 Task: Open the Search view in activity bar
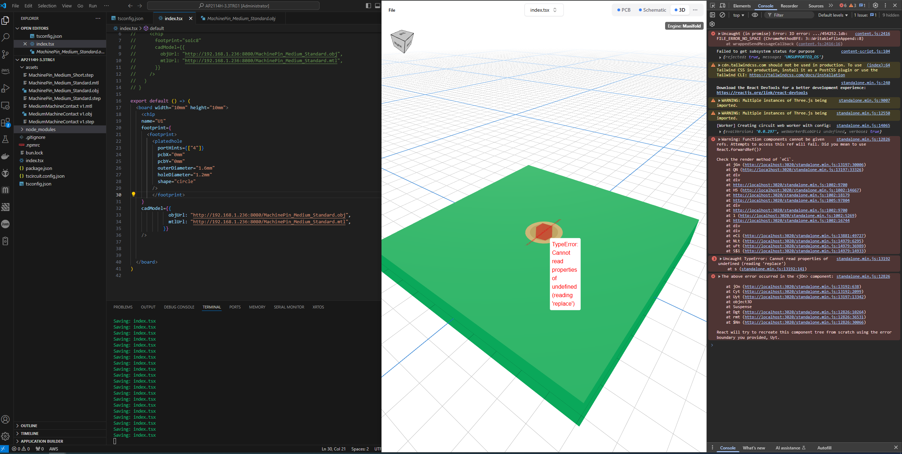pyautogui.click(x=5, y=37)
